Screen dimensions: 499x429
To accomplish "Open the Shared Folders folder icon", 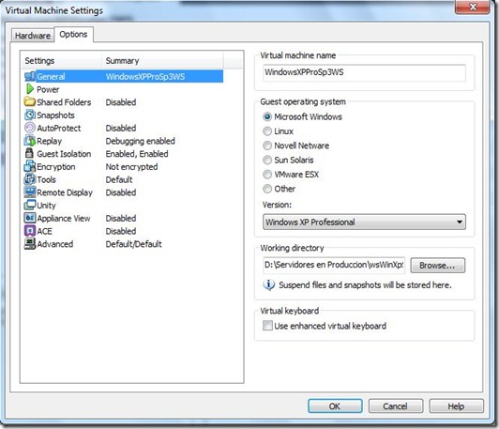I will tap(30, 102).
